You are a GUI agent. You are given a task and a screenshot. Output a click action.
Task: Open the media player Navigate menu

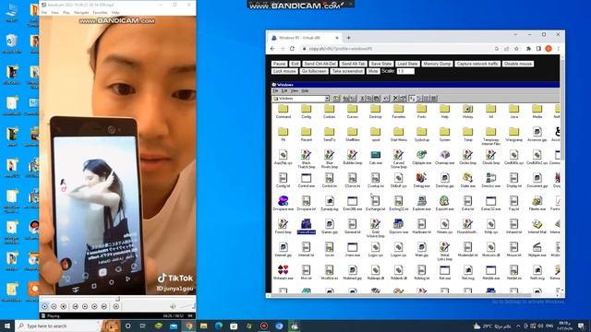(81, 12)
